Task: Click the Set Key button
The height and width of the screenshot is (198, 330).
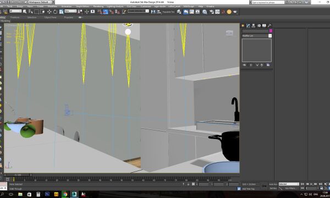Action: point(273,188)
